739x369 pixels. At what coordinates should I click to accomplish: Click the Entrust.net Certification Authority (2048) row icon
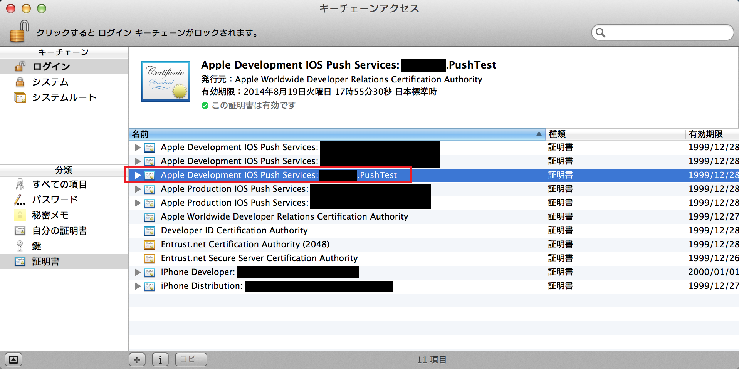click(149, 245)
